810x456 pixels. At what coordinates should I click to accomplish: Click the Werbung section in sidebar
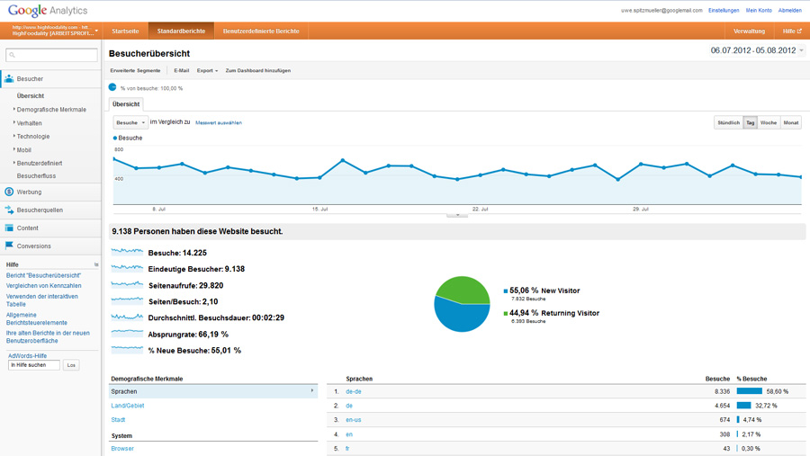50,192
